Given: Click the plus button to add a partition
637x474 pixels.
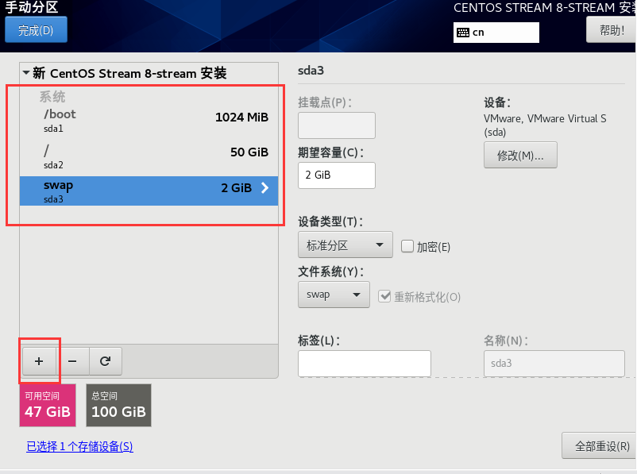Looking at the screenshot, I should click(x=39, y=361).
